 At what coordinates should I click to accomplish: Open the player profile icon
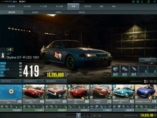(x=142, y=2)
